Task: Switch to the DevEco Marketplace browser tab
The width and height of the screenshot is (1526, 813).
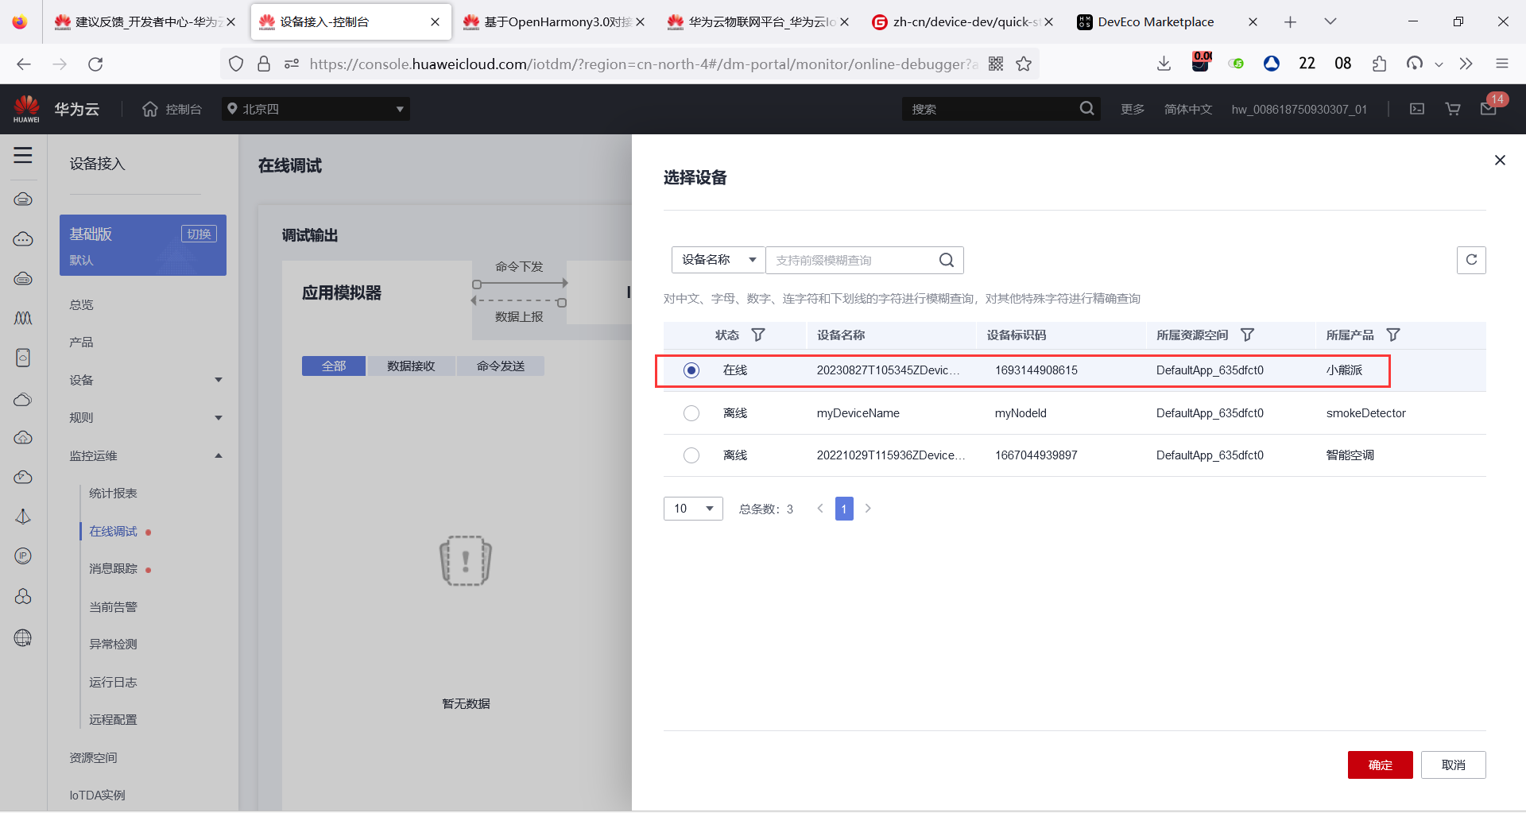Action: pyautogui.click(x=1156, y=21)
